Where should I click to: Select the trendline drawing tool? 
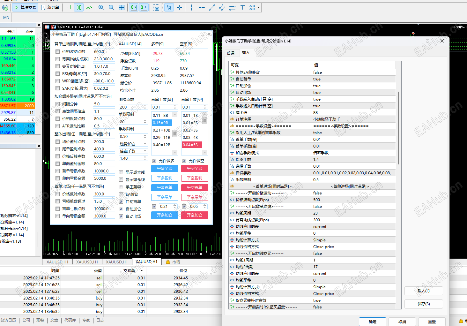click(212, 7)
